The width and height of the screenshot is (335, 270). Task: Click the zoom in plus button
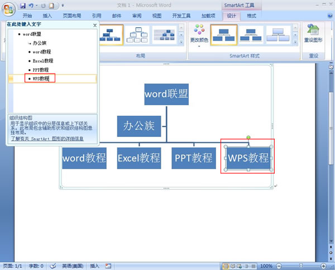click(323, 266)
